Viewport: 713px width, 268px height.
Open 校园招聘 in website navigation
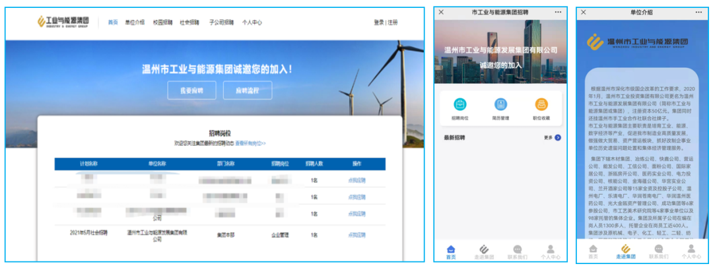click(x=162, y=22)
